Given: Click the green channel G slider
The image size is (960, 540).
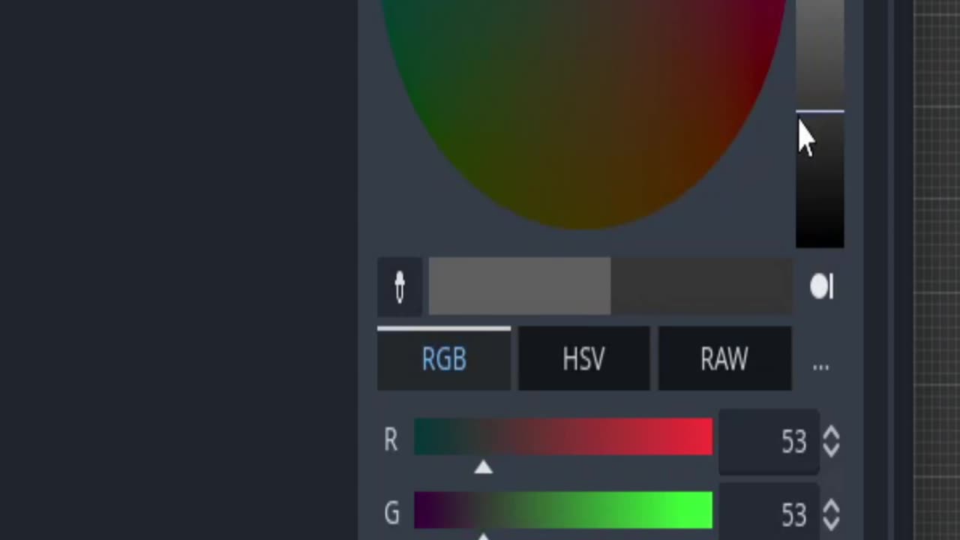Looking at the screenshot, I should click(x=563, y=511).
